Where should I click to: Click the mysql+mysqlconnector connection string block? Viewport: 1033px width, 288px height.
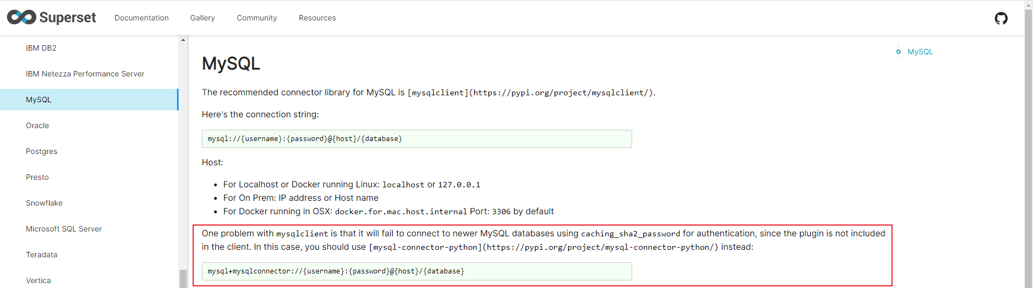tap(416, 271)
